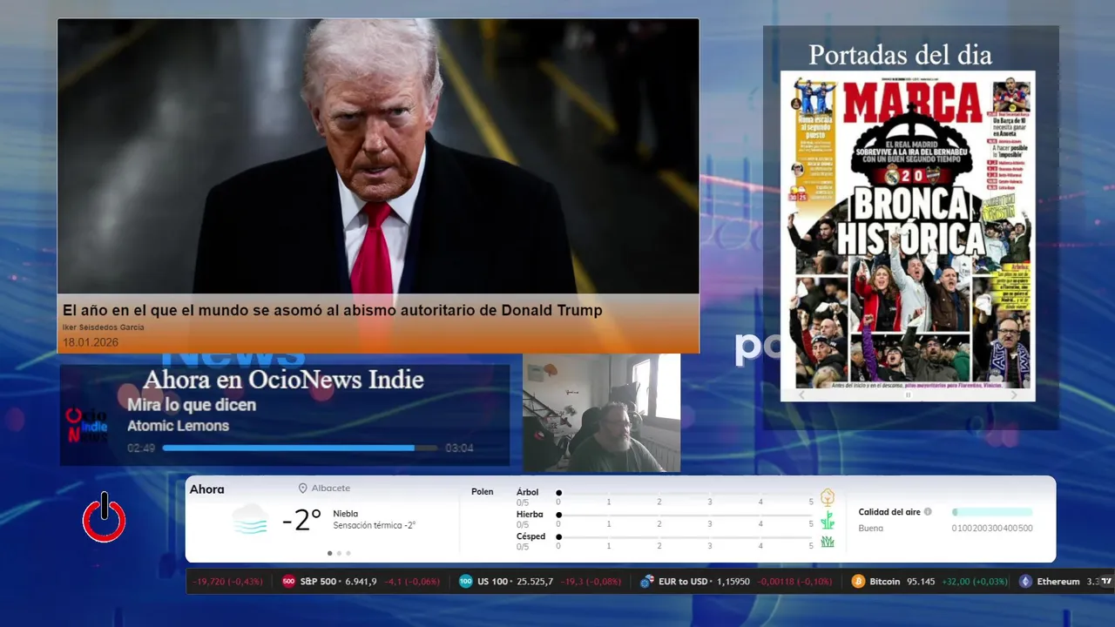Click the EUR to USD rate 1,15950
Screen dimensions: 1115x627
733,582
